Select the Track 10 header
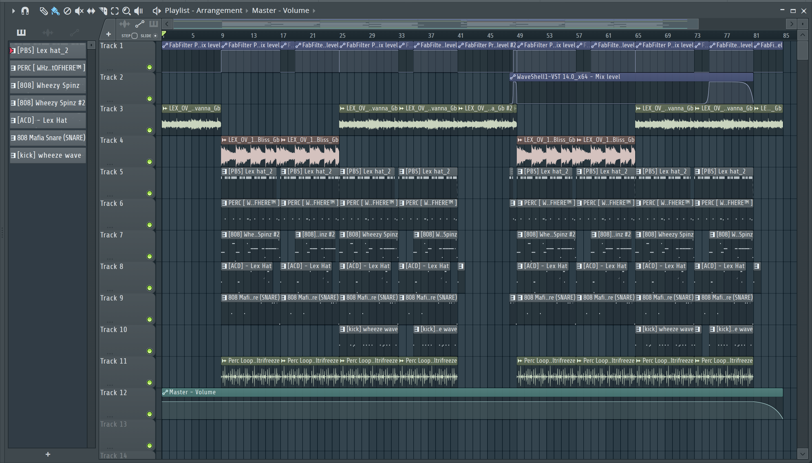Viewport: 812px width, 463px height. point(127,341)
